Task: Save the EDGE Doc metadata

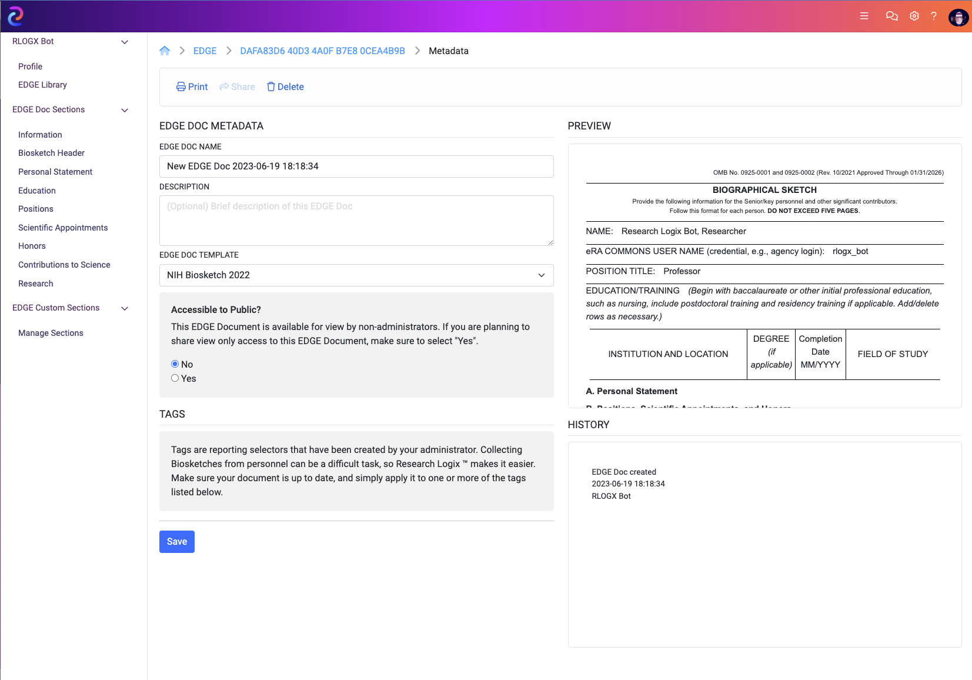Action: point(176,541)
